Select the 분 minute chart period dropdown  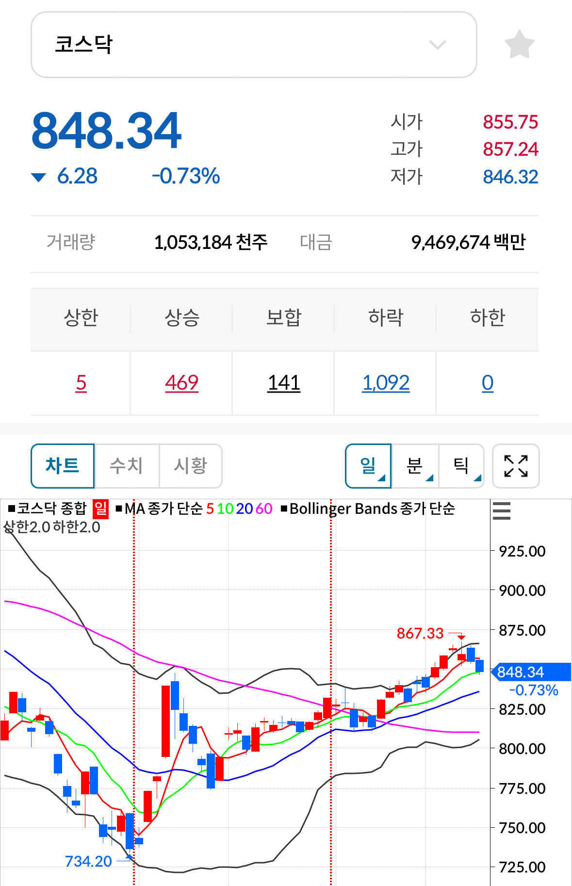pyautogui.click(x=415, y=466)
